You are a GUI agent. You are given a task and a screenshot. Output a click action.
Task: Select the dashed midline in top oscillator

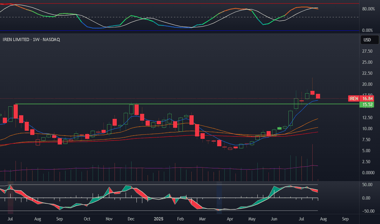(x=179, y=17)
